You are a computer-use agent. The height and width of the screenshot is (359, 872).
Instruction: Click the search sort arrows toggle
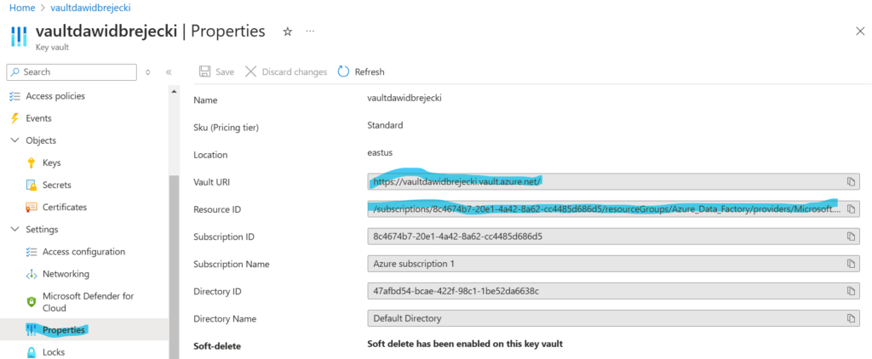(148, 72)
